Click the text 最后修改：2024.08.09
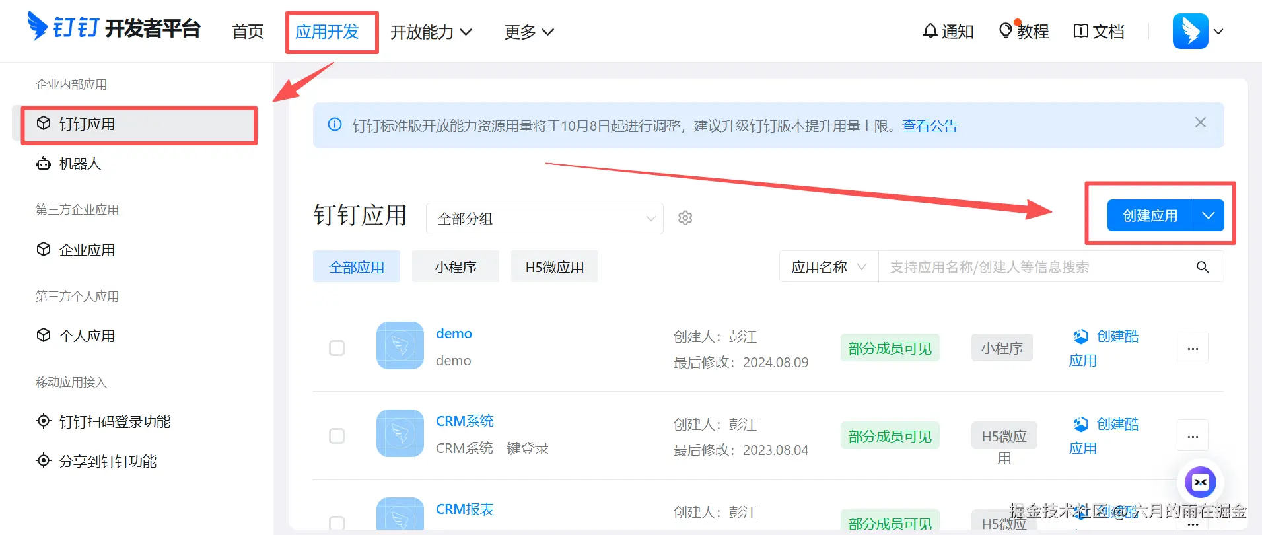The image size is (1262, 535). [x=741, y=363]
